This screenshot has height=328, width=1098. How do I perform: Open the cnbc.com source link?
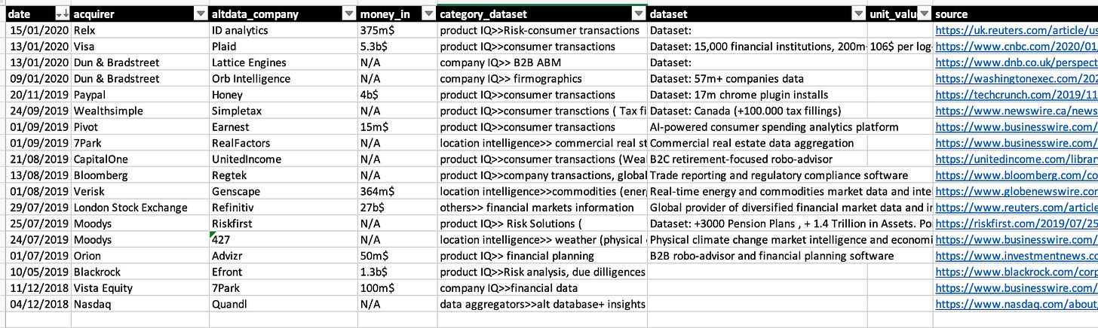click(1016, 47)
